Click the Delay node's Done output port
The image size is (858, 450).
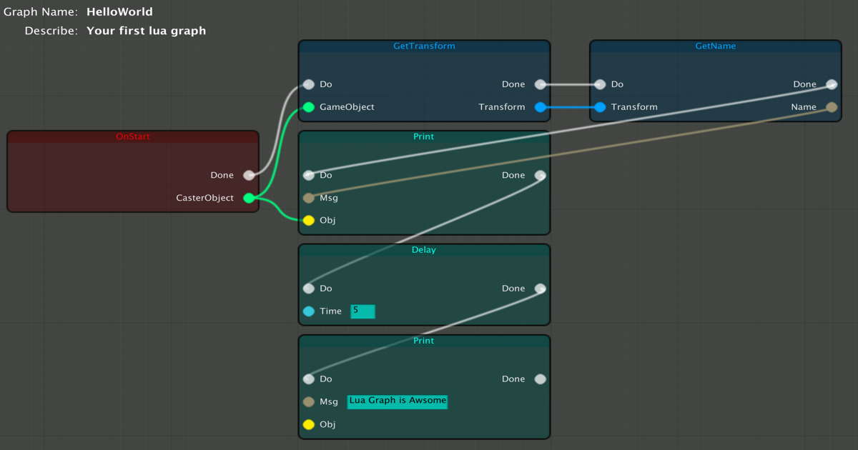click(541, 289)
